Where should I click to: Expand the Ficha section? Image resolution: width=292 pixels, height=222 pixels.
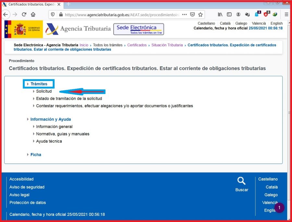click(36, 155)
